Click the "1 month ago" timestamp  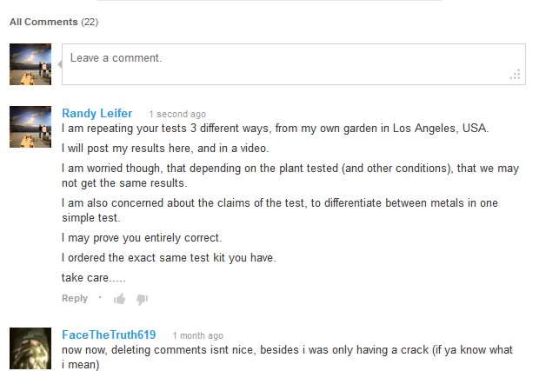click(x=197, y=336)
